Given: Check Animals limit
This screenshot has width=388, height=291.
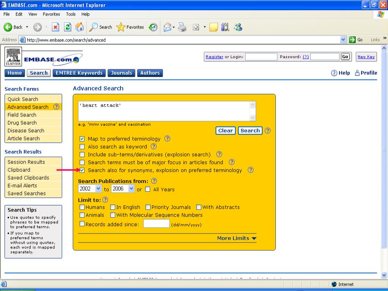Looking at the screenshot, I should tap(82, 215).
